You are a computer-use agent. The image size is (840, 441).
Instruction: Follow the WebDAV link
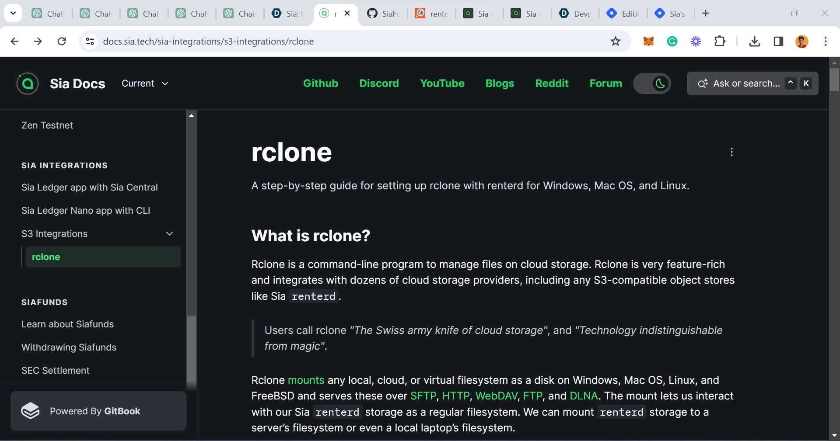497,396
